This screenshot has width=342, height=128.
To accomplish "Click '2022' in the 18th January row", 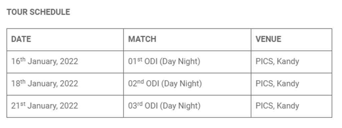I will click(x=69, y=84).
